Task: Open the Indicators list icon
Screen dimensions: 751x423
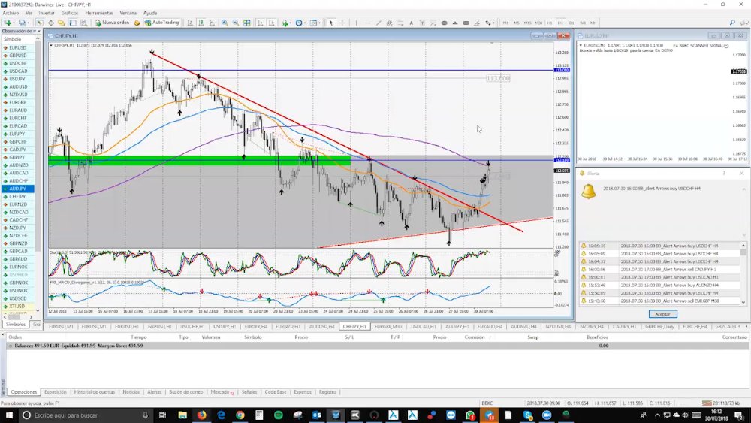Action: point(285,23)
